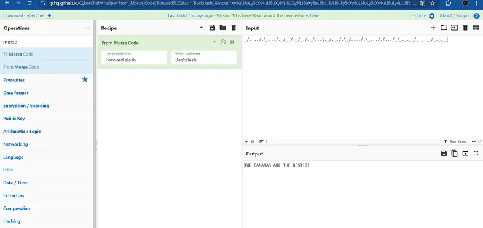Load a recipe using the folder icon
Image resolution: width=483 pixels, height=228 pixels.
click(x=222, y=28)
